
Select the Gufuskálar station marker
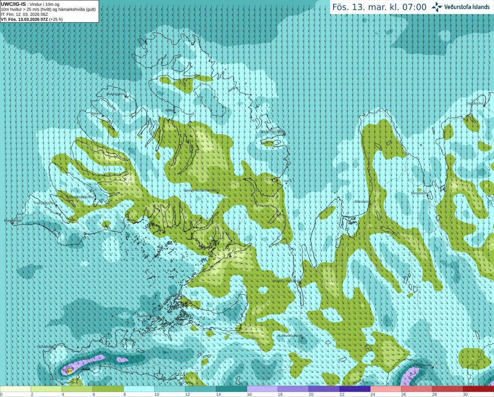pos(54,348)
